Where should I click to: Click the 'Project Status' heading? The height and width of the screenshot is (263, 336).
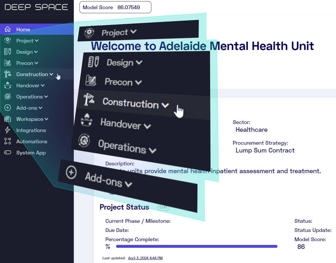pos(124,207)
